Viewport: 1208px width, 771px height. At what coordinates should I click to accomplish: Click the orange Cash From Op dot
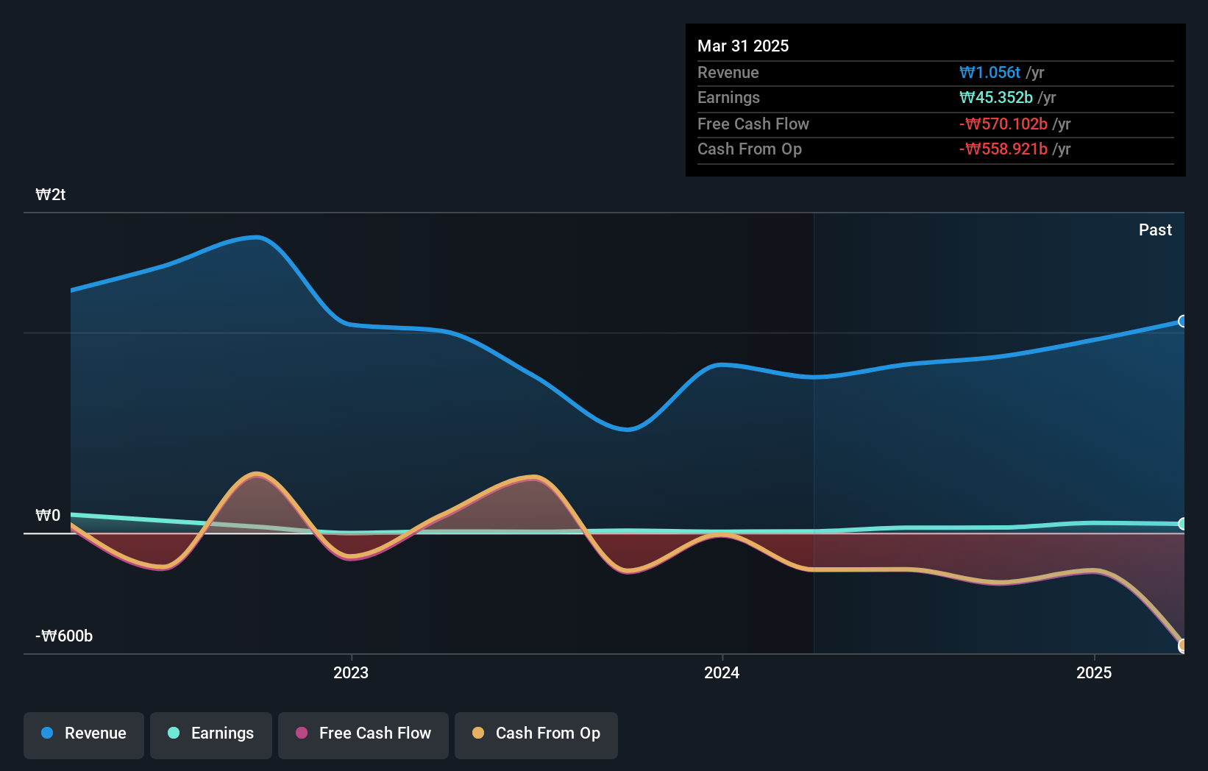tap(478, 733)
